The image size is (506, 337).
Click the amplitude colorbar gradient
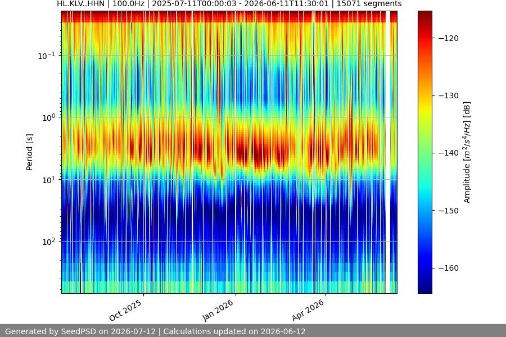424,152
